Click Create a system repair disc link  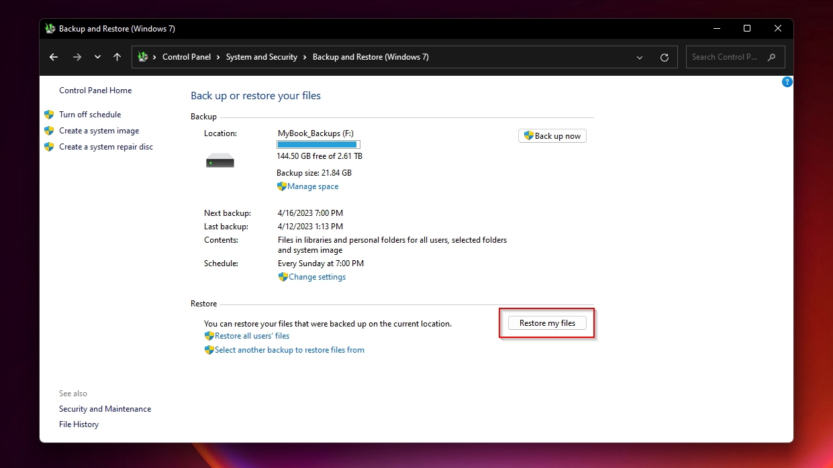click(106, 147)
